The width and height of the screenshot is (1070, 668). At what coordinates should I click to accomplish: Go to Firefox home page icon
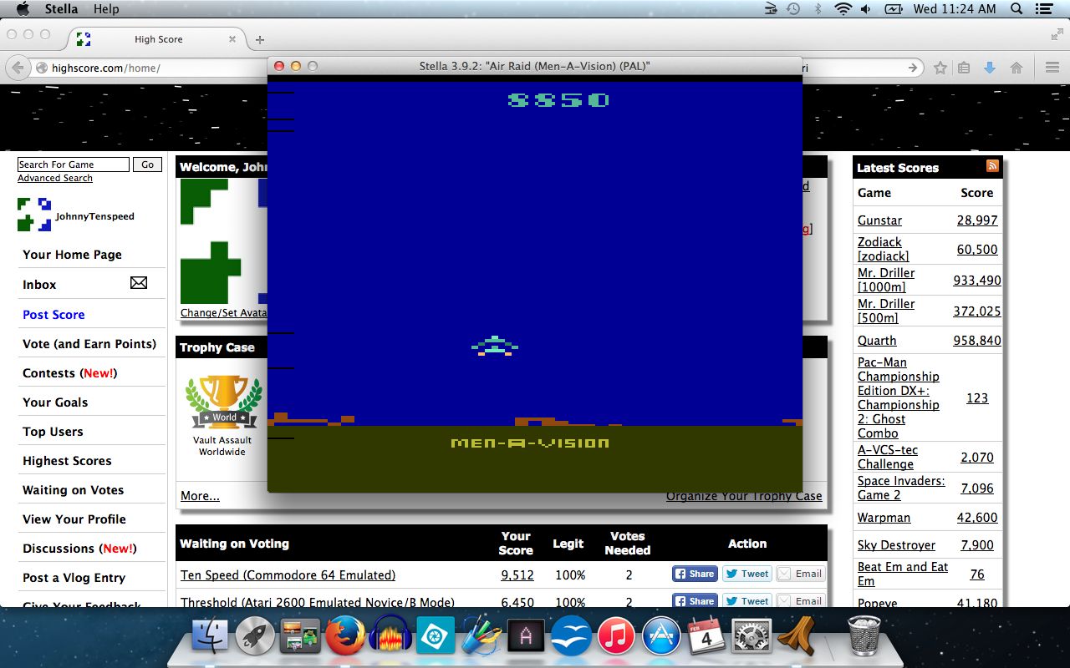coord(1016,68)
